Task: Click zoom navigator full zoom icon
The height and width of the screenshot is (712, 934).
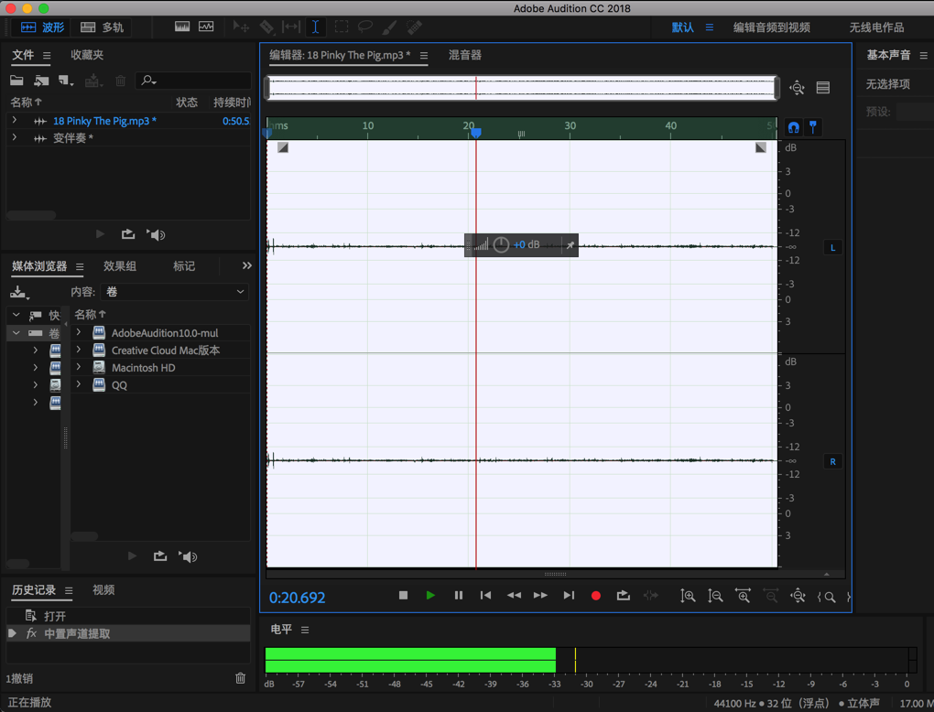Action: pyautogui.click(x=797, y=88)
